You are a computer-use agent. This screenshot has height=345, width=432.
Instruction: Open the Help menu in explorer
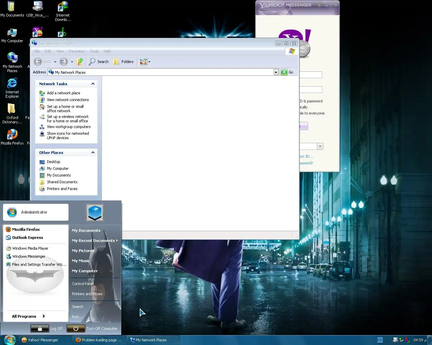pyautogui.click(x=107, y=51)
